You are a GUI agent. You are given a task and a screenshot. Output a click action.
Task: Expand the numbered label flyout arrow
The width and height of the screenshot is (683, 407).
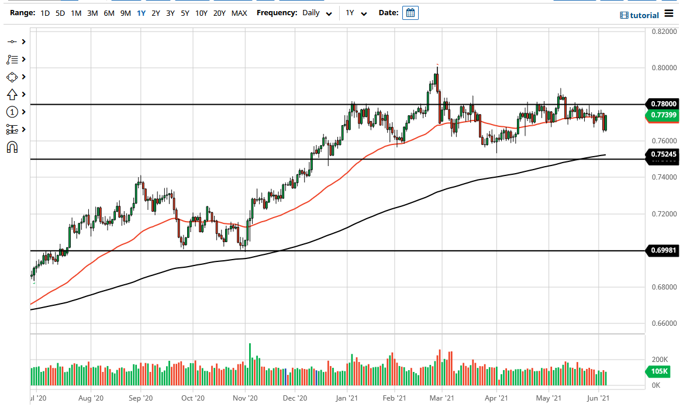[x=23, y=112]
